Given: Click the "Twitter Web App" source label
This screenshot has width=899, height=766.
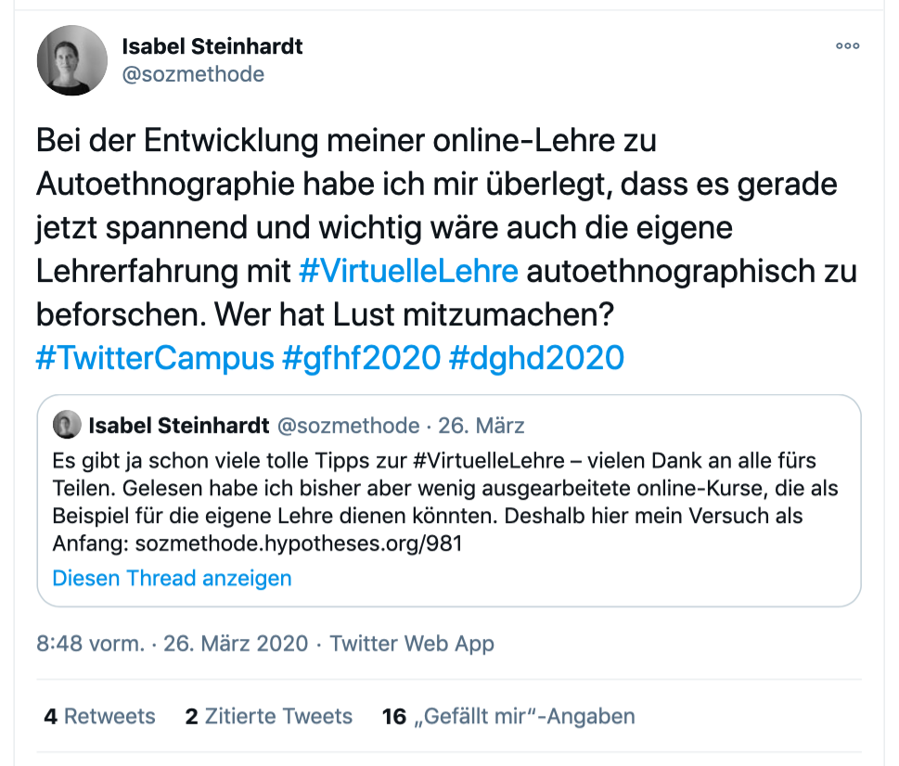Looking at the screenshot, I should (x=412, y=643).
